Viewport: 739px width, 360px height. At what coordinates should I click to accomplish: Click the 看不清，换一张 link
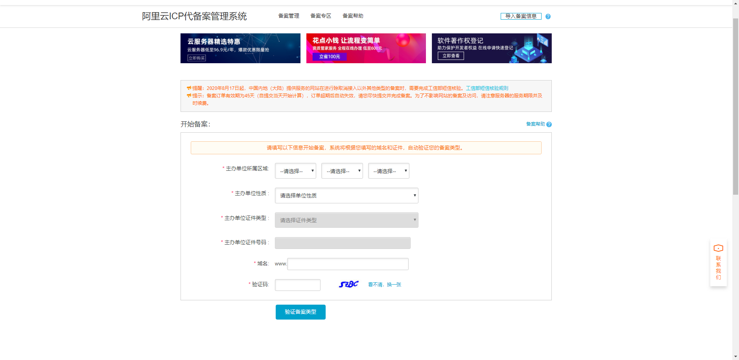click(x=385, y=285)
